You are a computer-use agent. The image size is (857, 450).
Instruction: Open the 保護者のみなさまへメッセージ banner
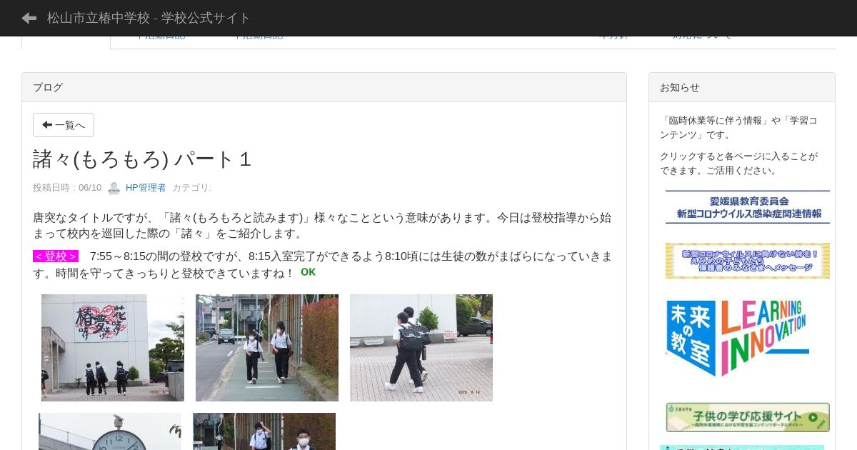(x=748, y=261)
